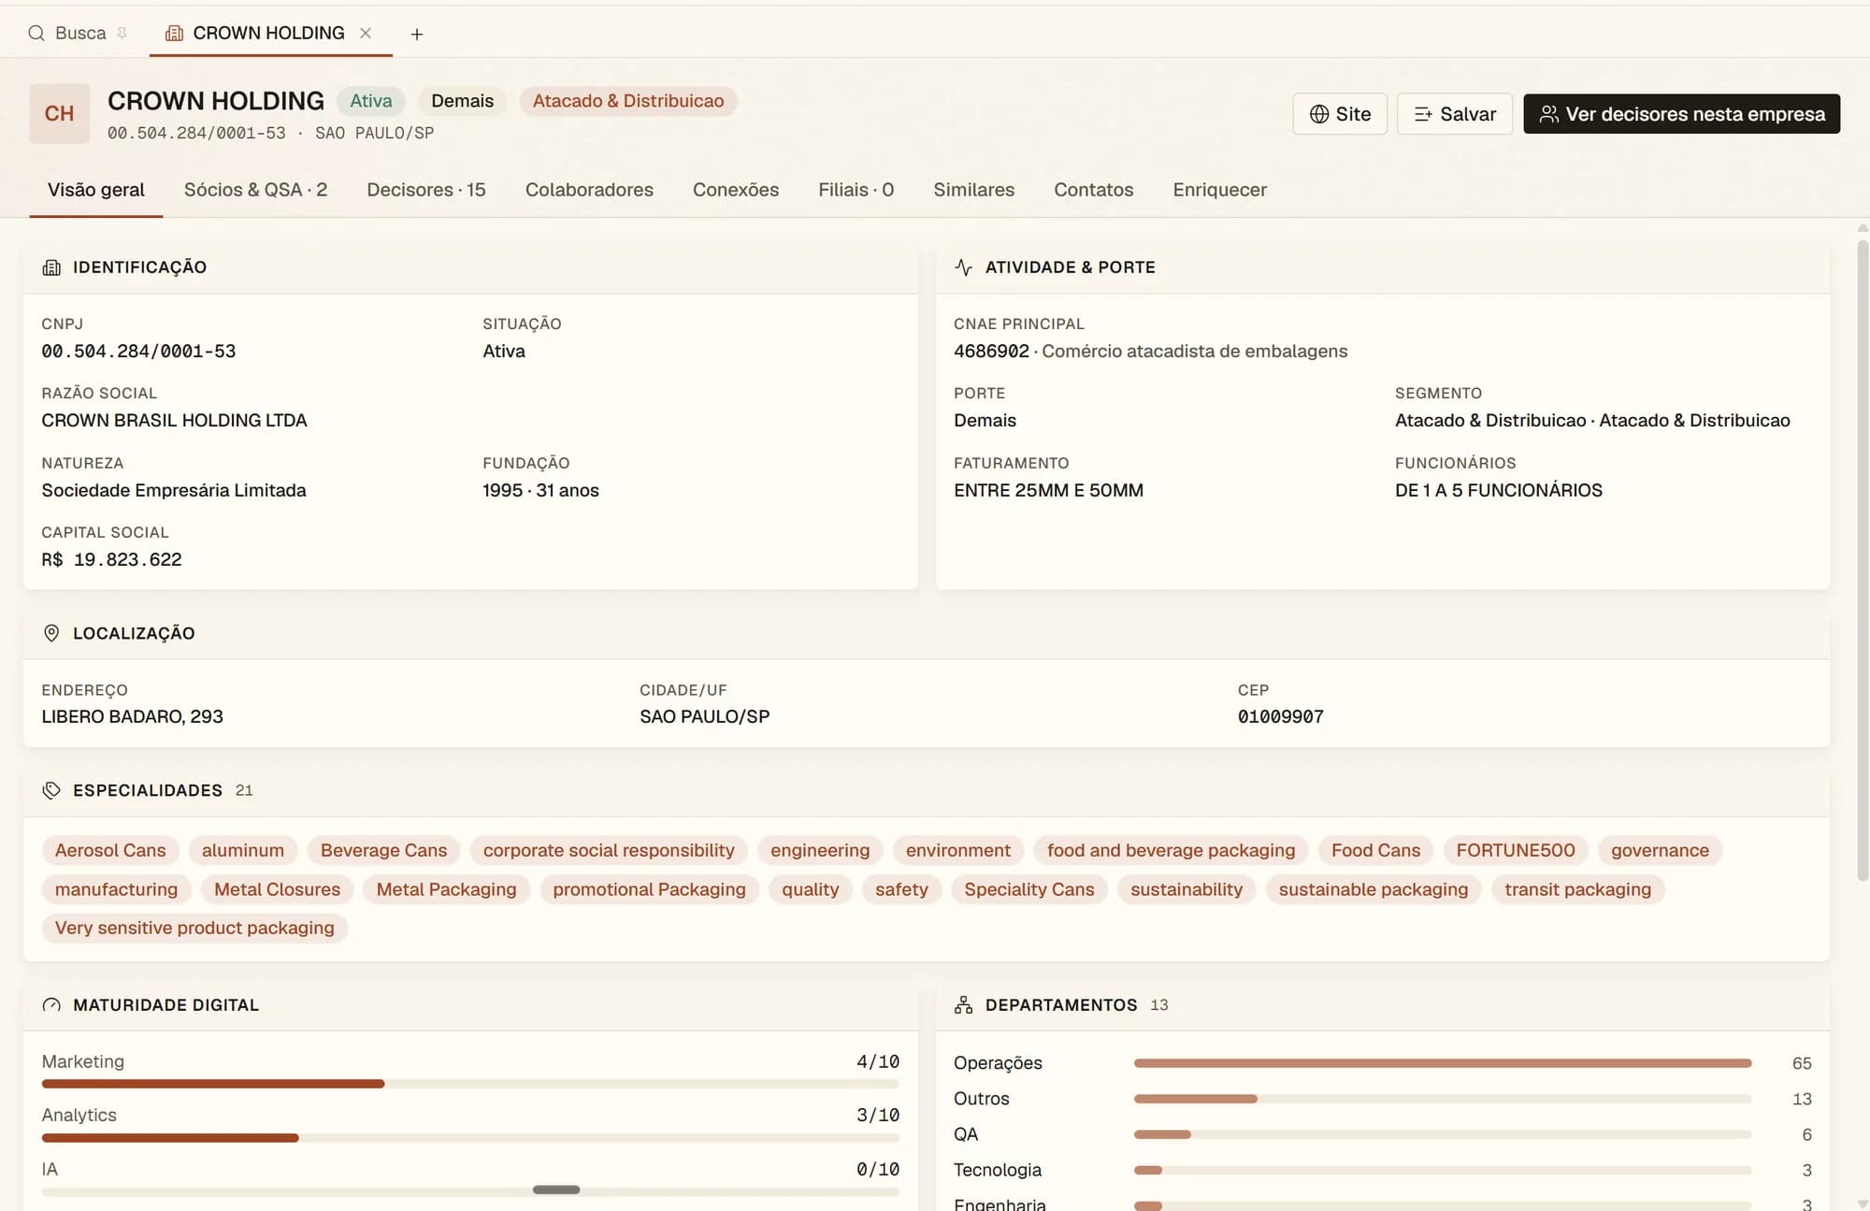Viewport: 1870px width, 1211px height.
Task: Click the list-plus icon in Salvar button
Action: pyautogui.click(x=1423, y=114)
